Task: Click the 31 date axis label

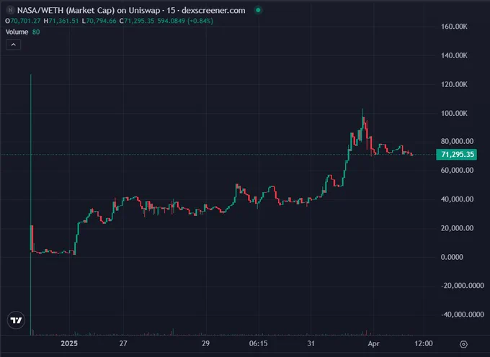Action: [311, 343]
